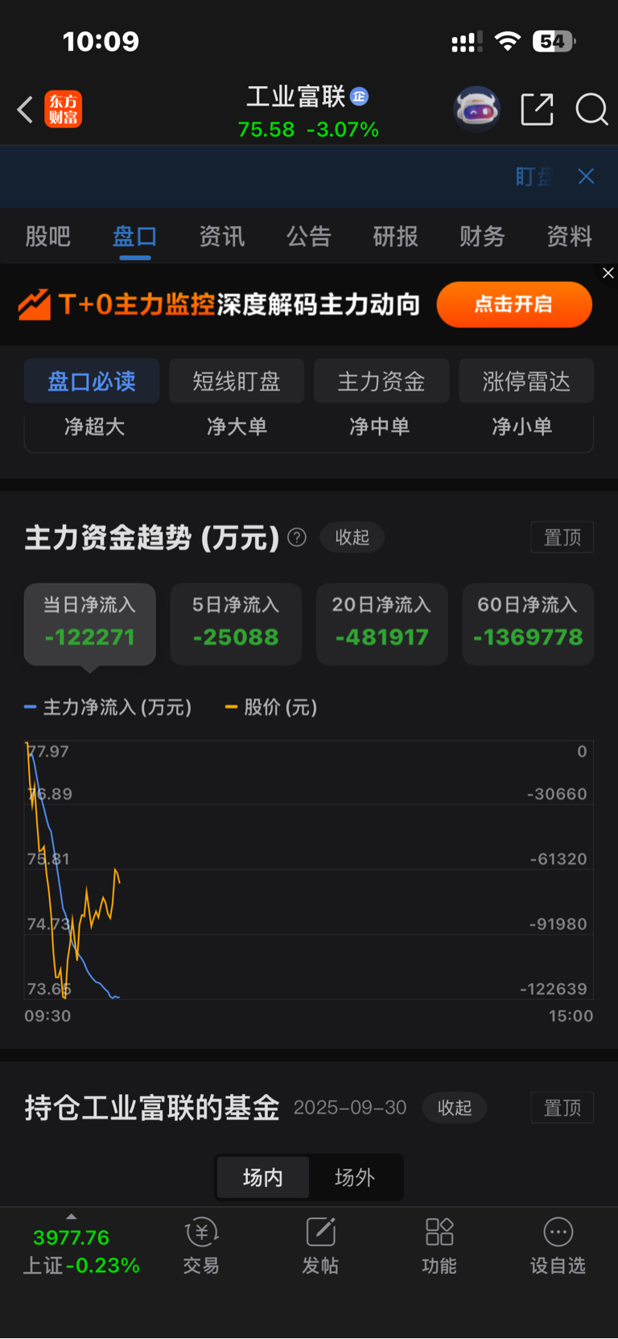Open the robot assistant avatar

[476, 109]
